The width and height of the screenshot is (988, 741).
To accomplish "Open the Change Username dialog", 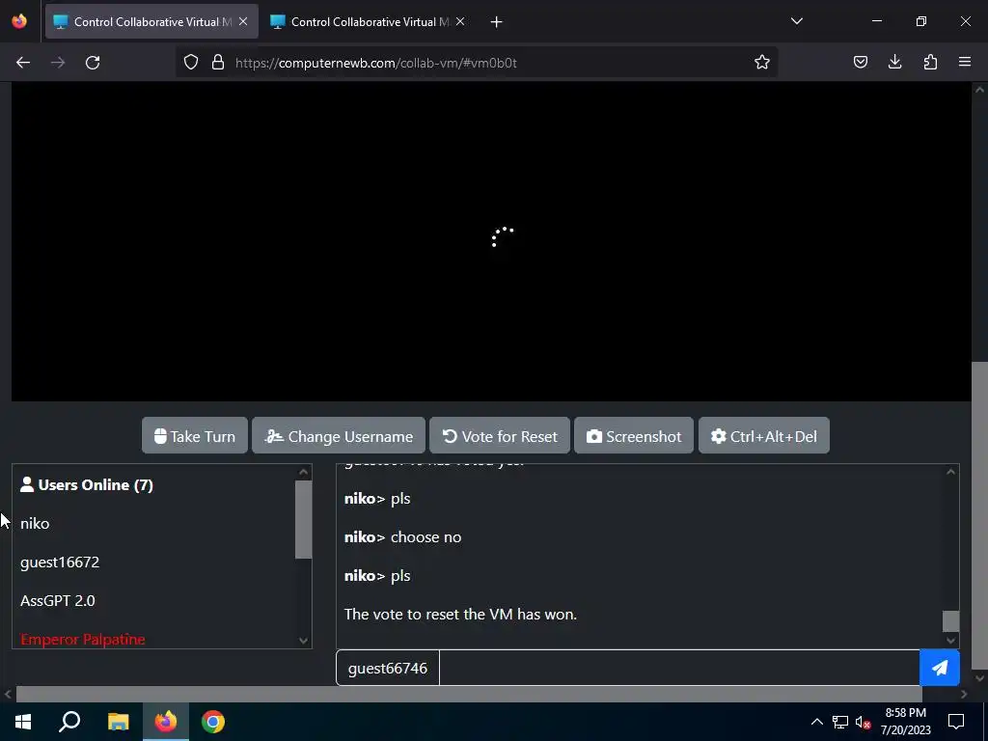I will (339, 435).
